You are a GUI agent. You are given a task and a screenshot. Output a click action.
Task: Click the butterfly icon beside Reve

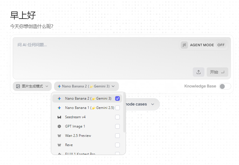pos(59,145)
